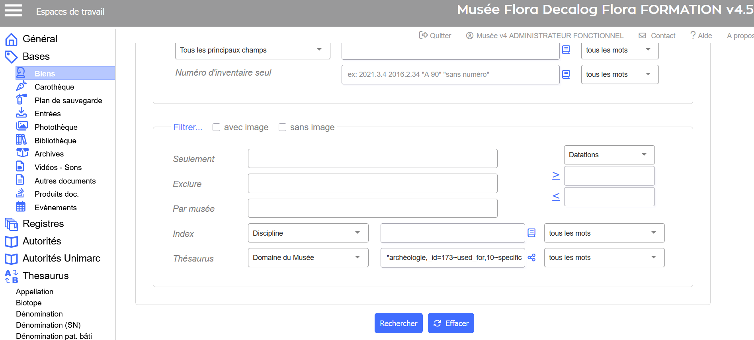Open the Discipline index dropdown
The image size is (754, 340).
[308, 233]
